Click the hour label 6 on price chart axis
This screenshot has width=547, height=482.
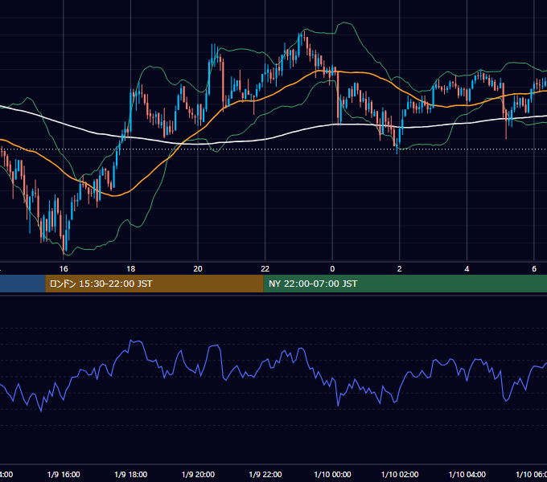[534, 269]
